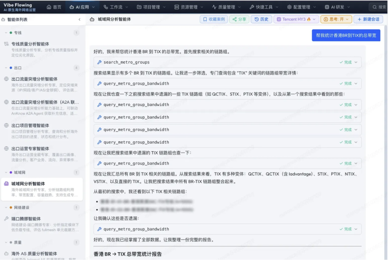The height and width of the screenshot is (260, 388).
Task: Open the 配置管理 menu
Action: pyautogui.click(x=301, y=7)
